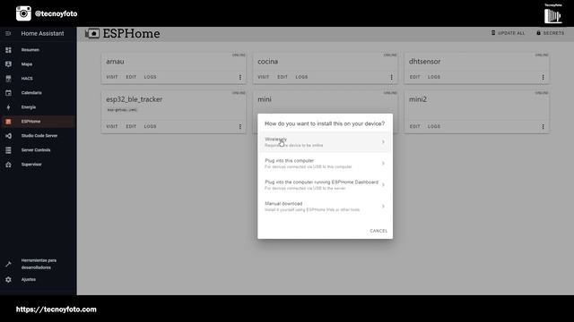Open LOGS on the arnau card
The height and width of the screenshot is (322, 574).
click(x=150, y=77)
